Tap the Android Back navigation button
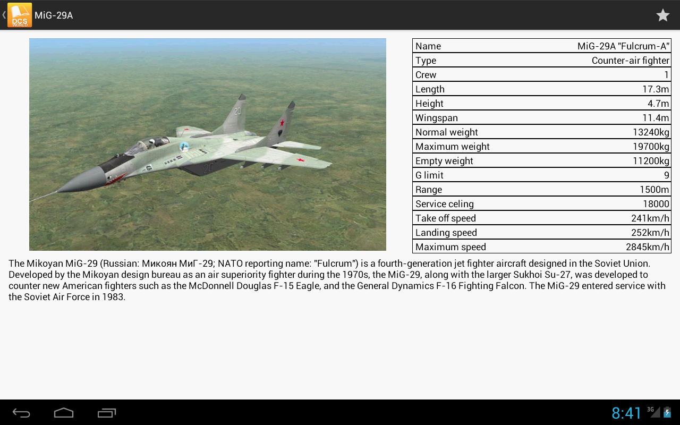680x425 pixels. pyautogui.click(x=21, y=413)
